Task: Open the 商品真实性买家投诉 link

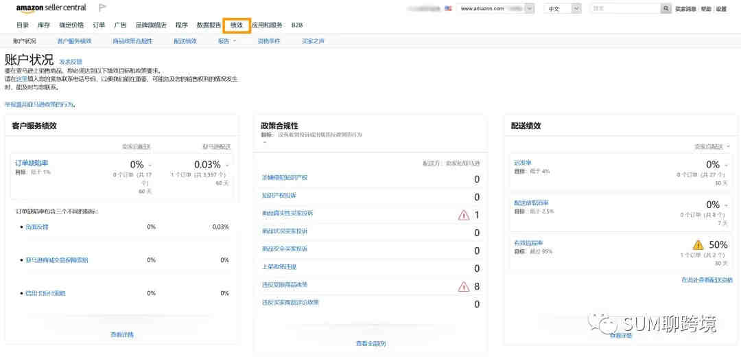Action: pos(287,214)
